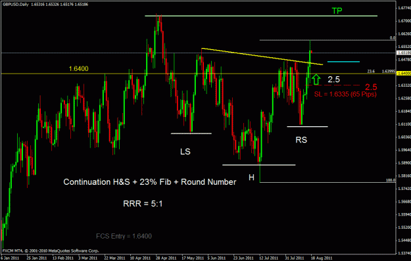Viewport: 411px width, 261px height.
Task: Click the 1.63995 Fibonacci price value
Action: (x=388, y=71)
